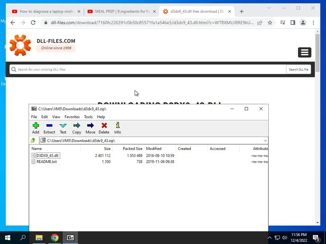Click the 2 401 112 size value
This screenshot has width=326, height=244.
click(103, 156)
